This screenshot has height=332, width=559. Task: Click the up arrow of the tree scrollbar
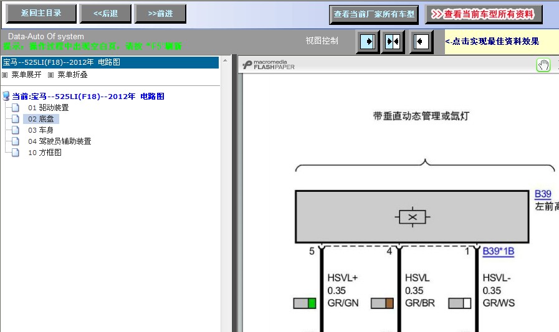tap(225, 60)
